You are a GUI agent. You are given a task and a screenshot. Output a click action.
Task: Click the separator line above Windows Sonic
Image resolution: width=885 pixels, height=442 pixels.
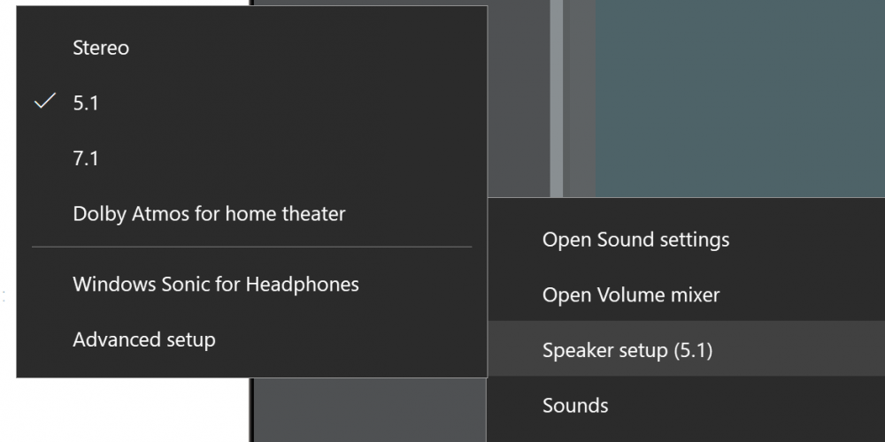coord(251,247)
